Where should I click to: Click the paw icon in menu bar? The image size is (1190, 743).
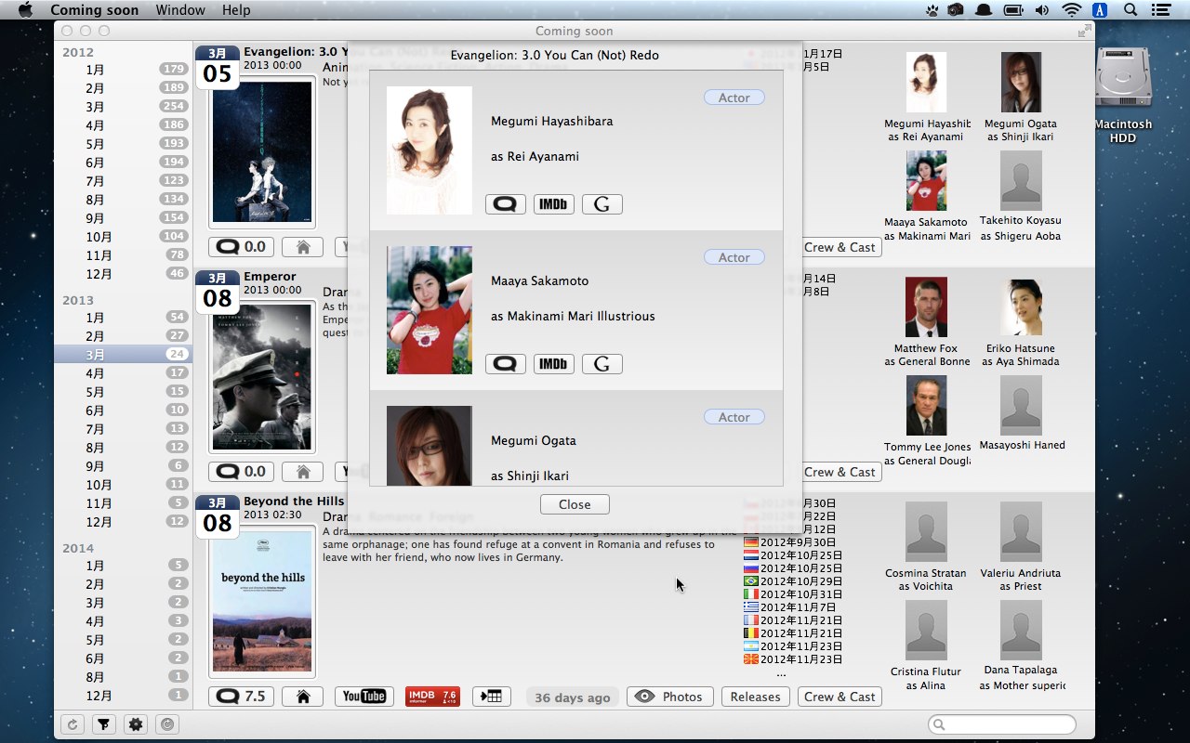[932, 10]
